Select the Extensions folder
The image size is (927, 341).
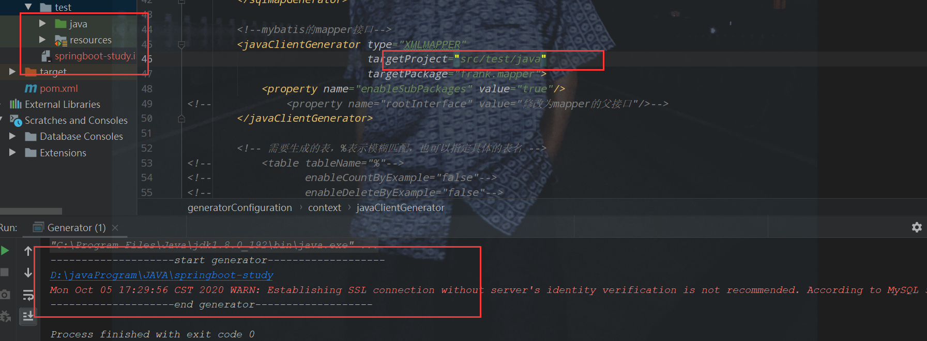(x=63, y=153)
